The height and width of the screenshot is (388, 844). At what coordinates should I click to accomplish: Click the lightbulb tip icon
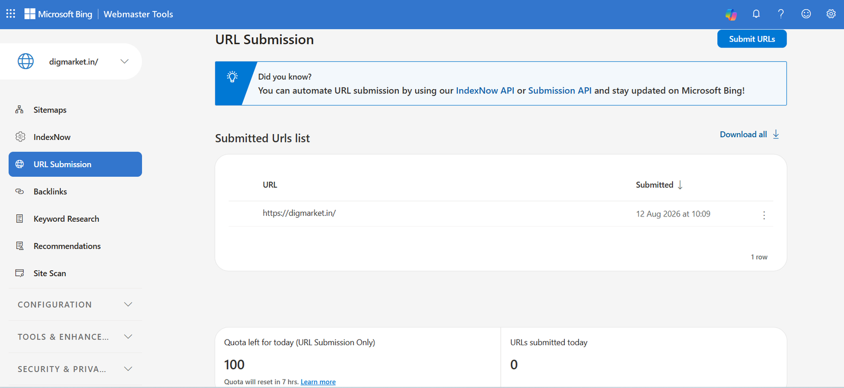(232, 77)
